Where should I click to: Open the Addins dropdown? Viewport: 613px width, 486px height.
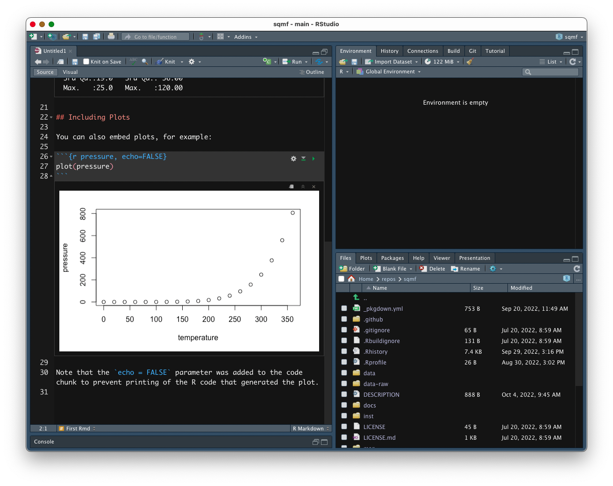246,37
